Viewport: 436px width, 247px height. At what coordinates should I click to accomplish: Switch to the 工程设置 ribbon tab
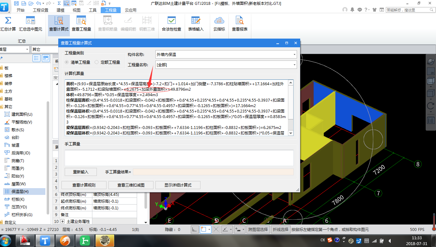(x=41, y=10)
